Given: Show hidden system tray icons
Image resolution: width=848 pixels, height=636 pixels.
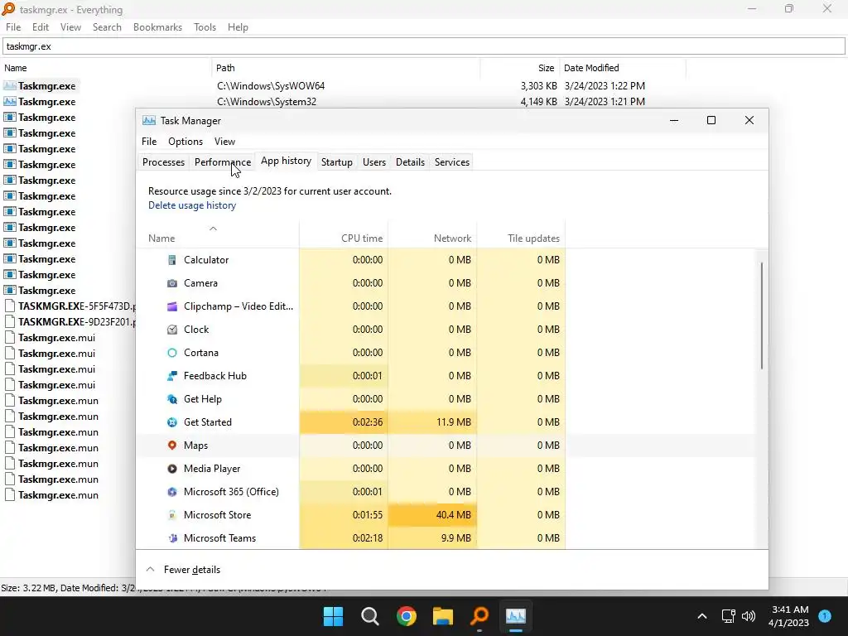Looking at the screenshot, I should (x=702, y=616).
